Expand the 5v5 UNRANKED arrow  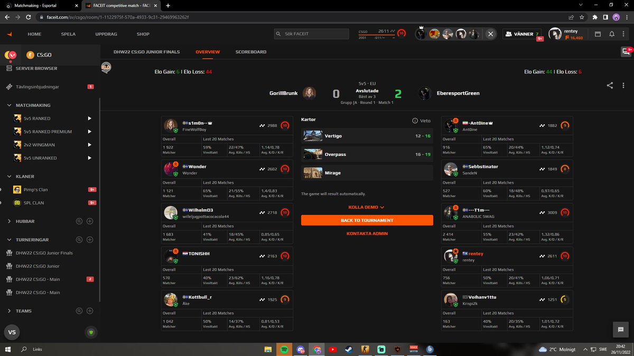(x=89, y=158)
